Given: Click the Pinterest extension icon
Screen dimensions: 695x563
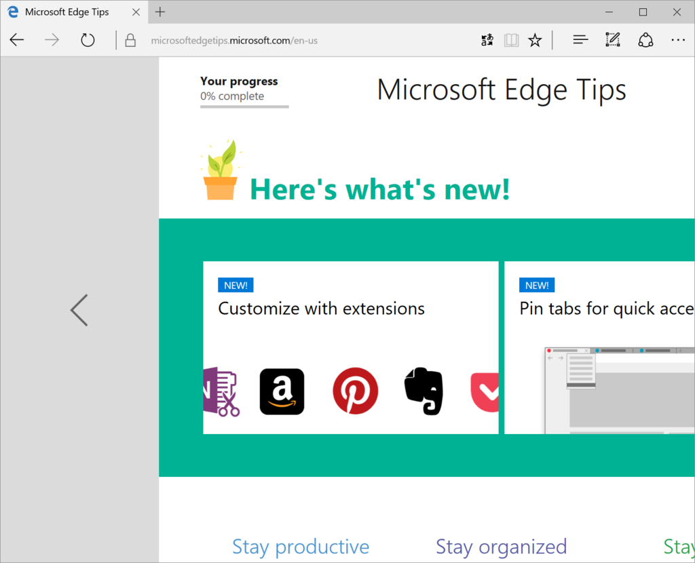Looking at the screenshot, I should pos(355,391).
